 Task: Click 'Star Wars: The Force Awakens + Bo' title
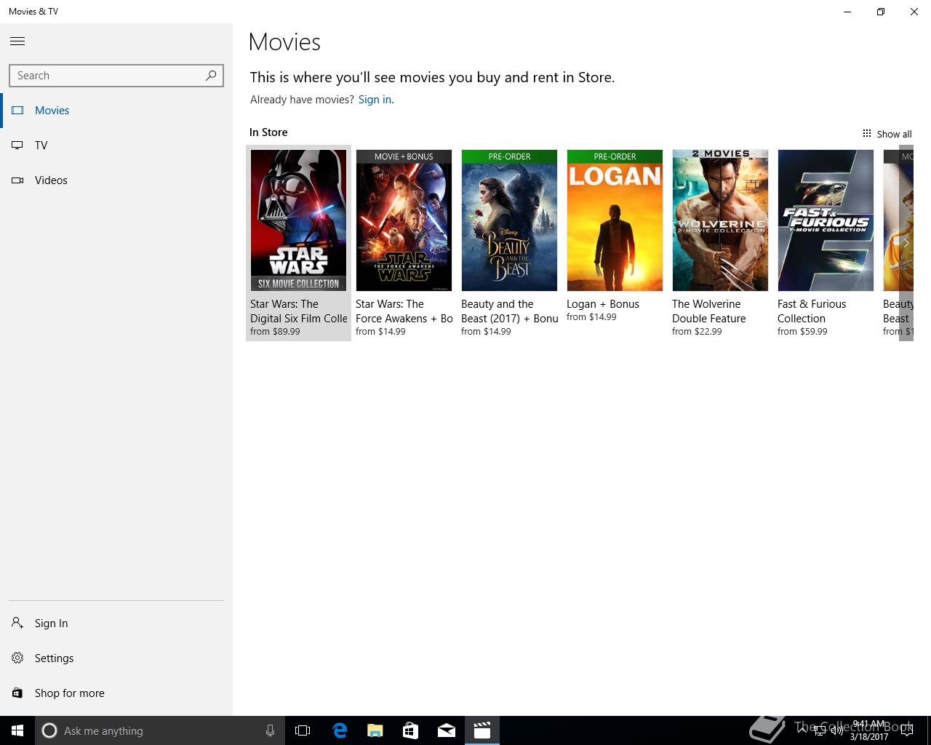(x=404, y=311)
